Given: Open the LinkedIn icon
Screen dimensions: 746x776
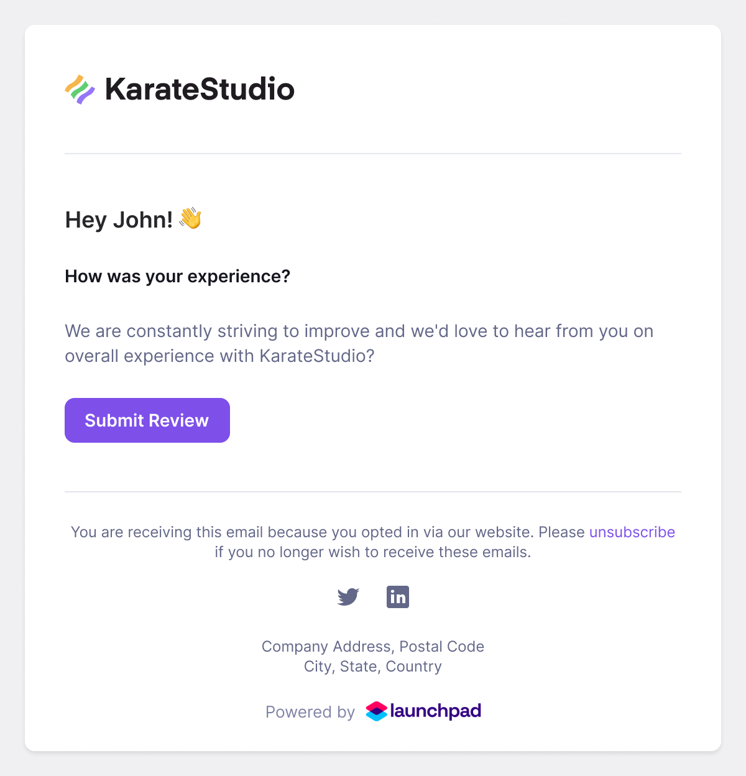Looking at the screenshot, I should point(398,597).
